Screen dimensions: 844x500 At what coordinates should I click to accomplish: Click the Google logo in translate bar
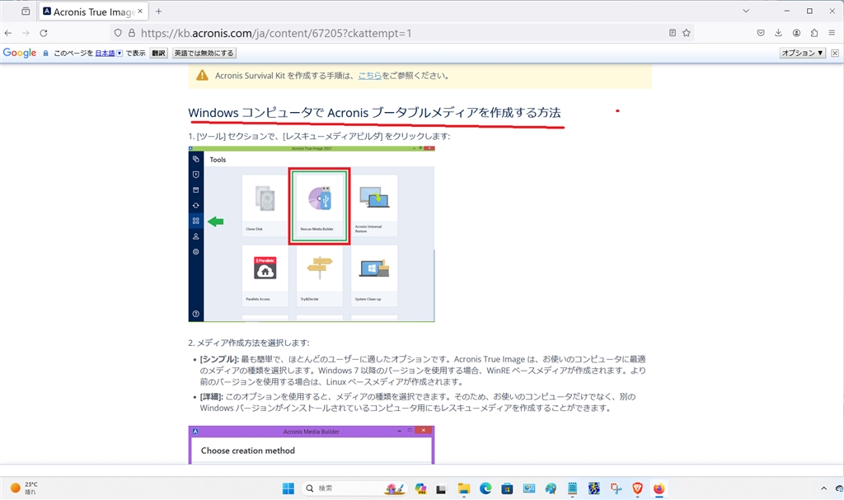coord(20,53)
